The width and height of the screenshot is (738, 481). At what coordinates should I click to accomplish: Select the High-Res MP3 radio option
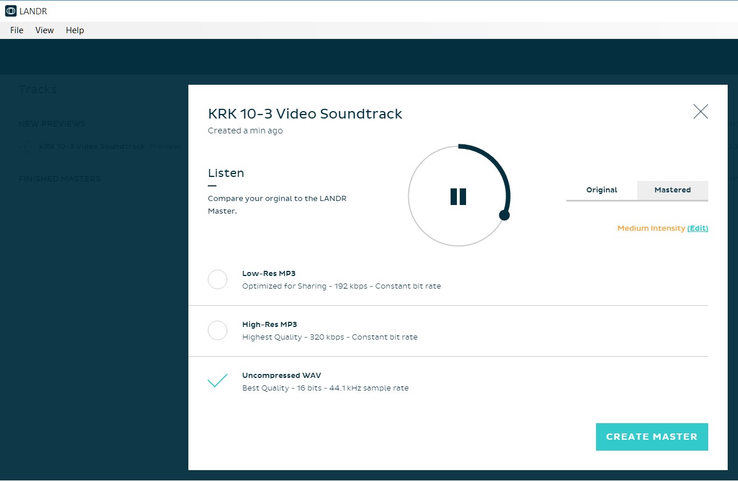click(x=218, y=330)
